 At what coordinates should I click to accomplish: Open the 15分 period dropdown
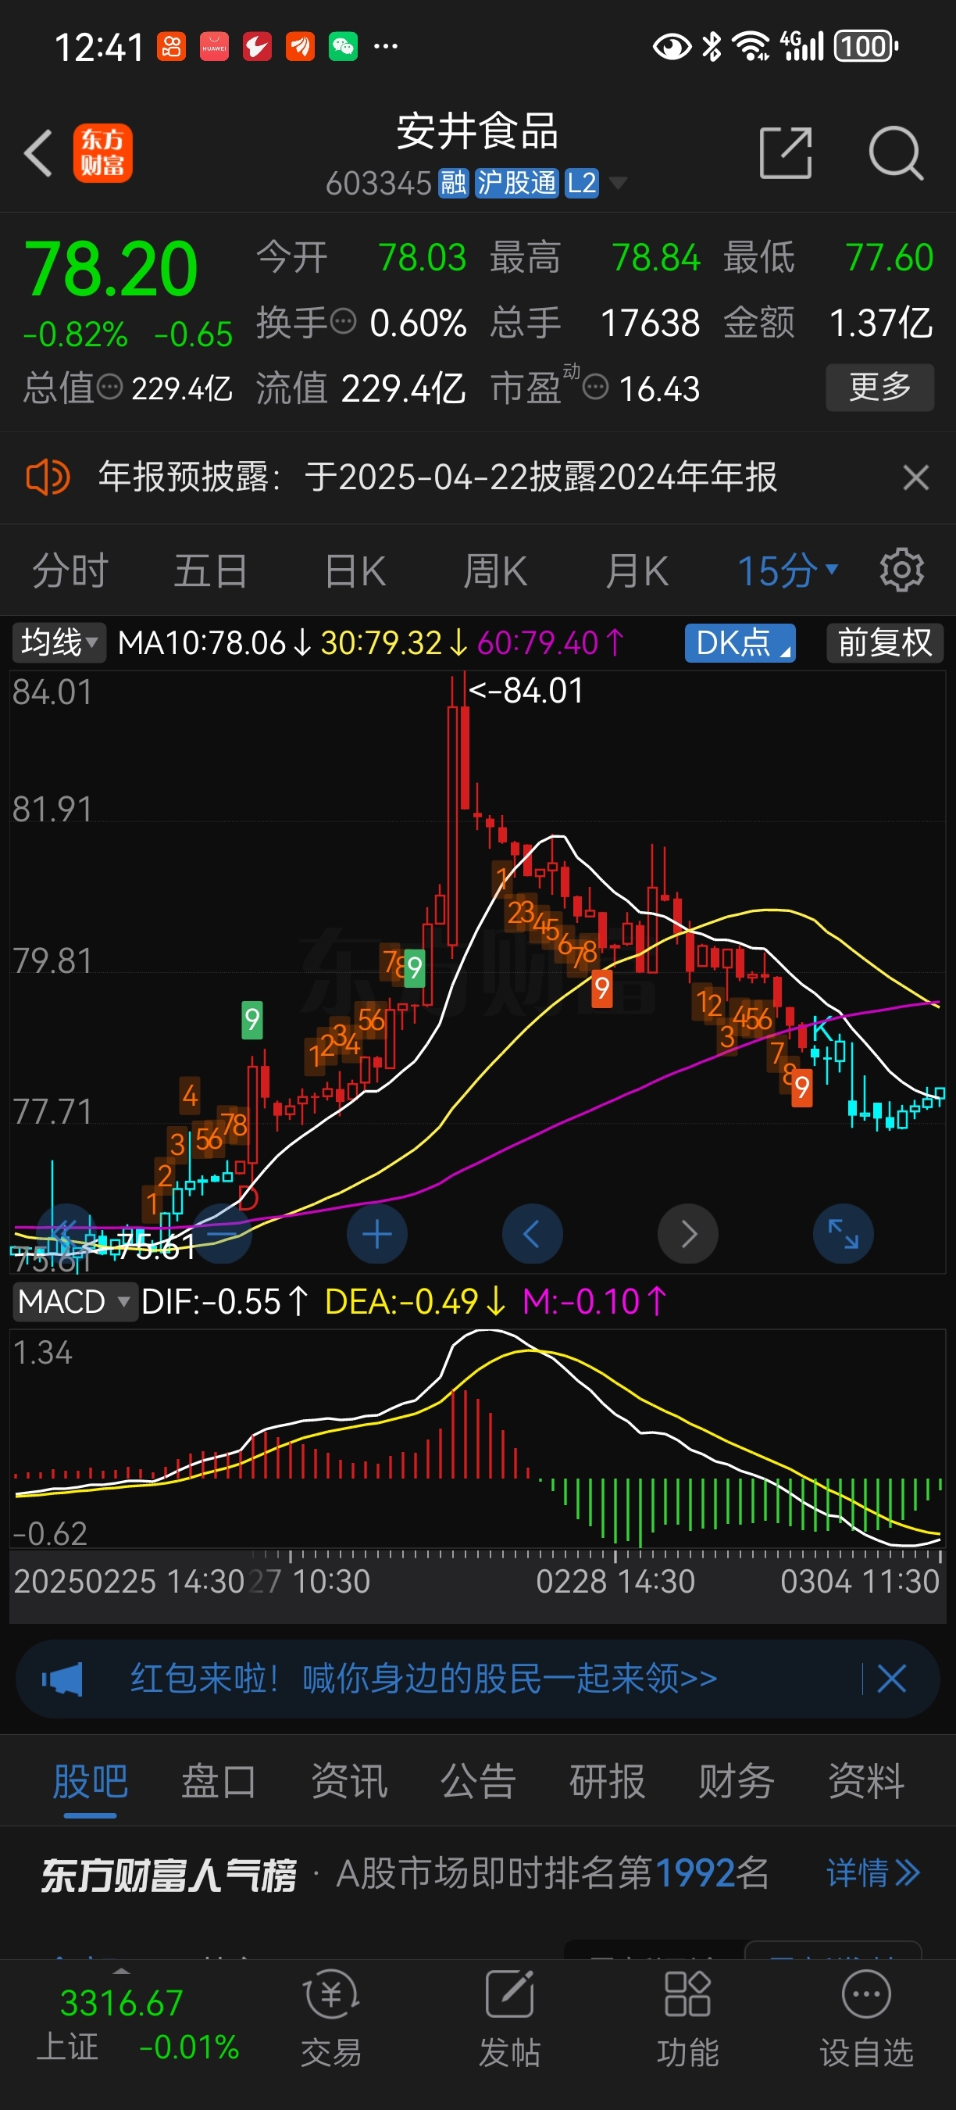point(787,570)
